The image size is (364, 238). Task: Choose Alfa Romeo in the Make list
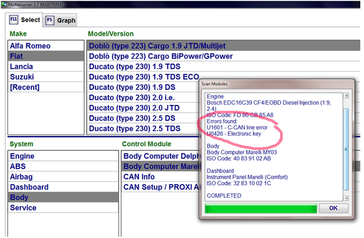[46, 46]
